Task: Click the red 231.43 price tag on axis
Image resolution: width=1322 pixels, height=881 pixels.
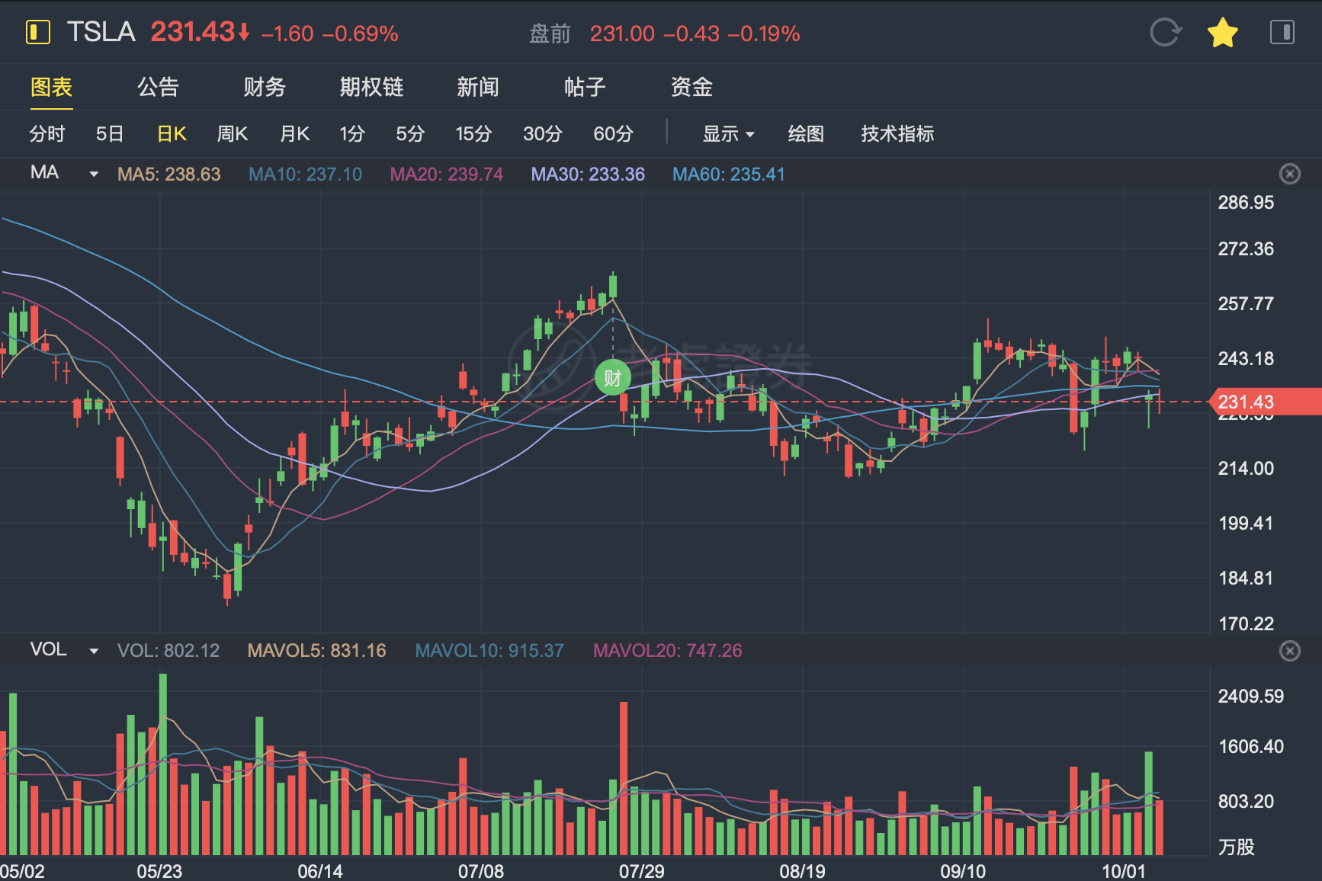Action: pos(1266,402)
